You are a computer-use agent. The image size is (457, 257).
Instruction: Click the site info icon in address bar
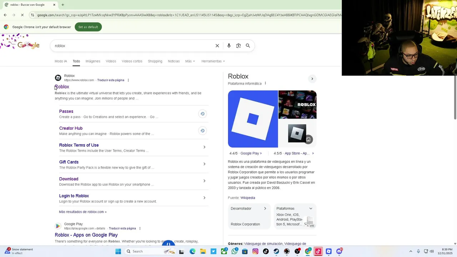[32, 15]
